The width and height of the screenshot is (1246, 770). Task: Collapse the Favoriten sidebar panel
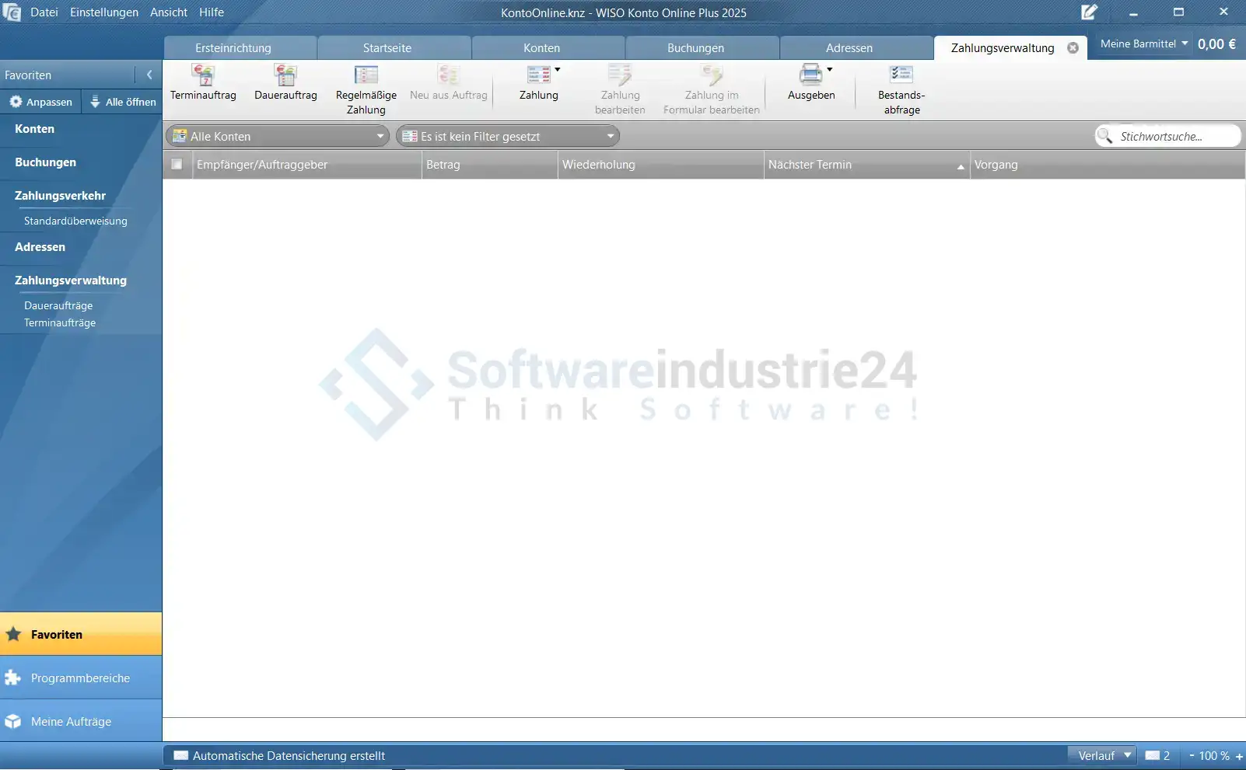pyautogui.click(x=149, y=75)
